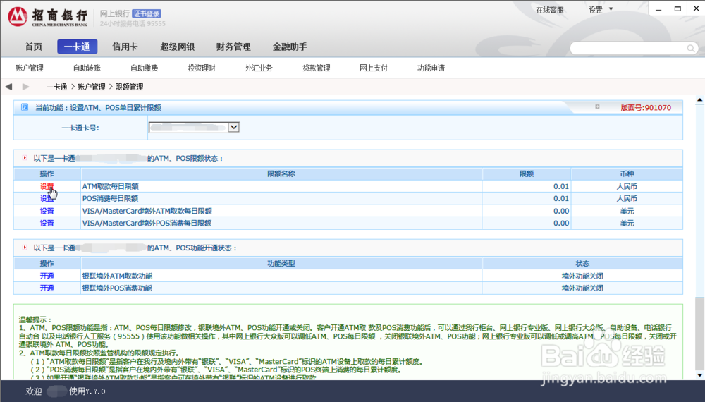Click the 限额名称 column header
The height and width of the screenshot is (402, 705).
coord(281,173)
